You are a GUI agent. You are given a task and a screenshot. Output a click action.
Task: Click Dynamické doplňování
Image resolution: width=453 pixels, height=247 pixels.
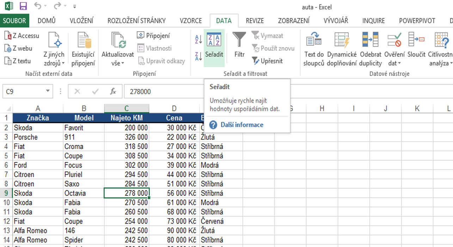(x=342, y=49)
